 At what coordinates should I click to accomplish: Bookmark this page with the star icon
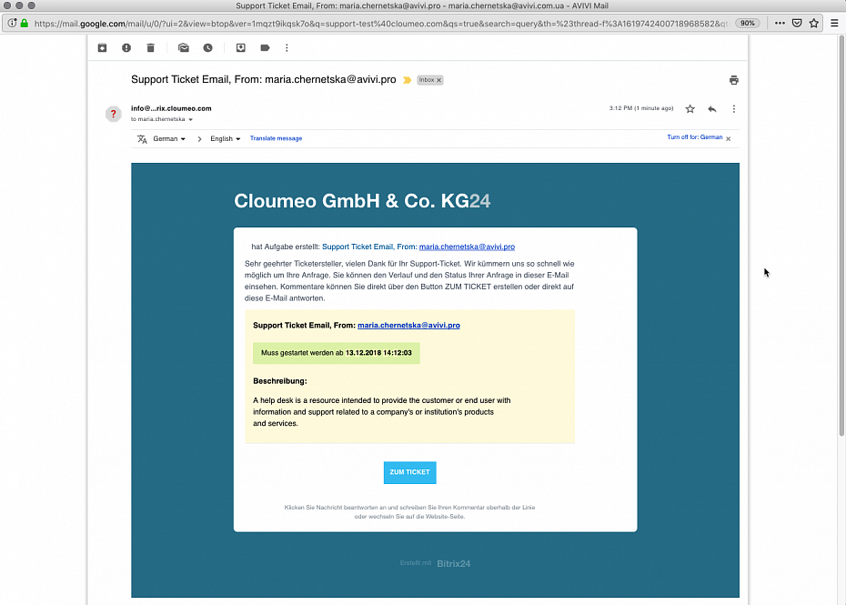[x=814, y=24]
